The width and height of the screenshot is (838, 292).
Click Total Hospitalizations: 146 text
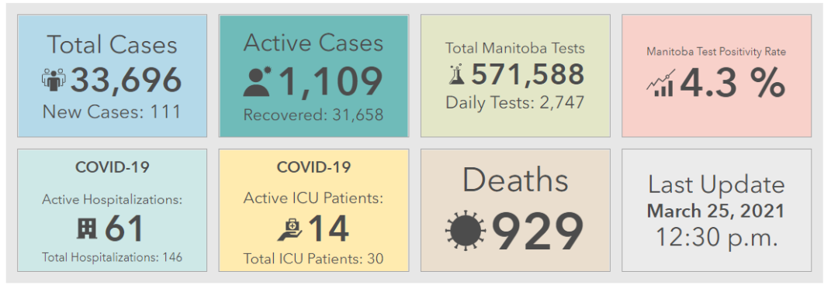click(112, 257)
